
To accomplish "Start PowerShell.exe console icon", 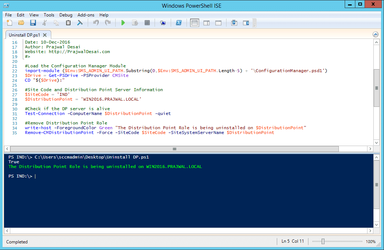I will (x=179, y=23).
